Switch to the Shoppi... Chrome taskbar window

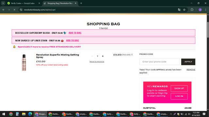tap(40, 114)
